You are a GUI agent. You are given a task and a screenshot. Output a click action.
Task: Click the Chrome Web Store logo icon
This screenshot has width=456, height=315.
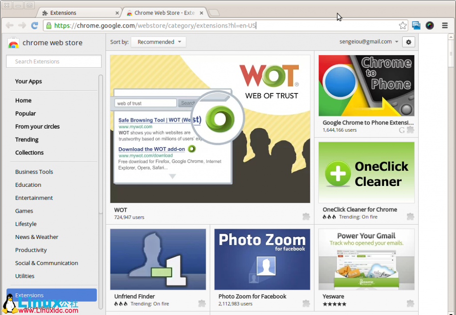[x=13, y=43]
